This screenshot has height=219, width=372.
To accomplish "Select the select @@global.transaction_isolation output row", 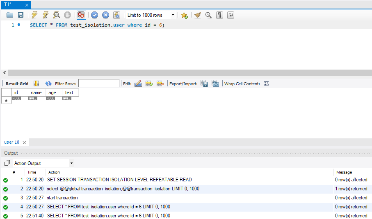I will (x=187, y=189).
